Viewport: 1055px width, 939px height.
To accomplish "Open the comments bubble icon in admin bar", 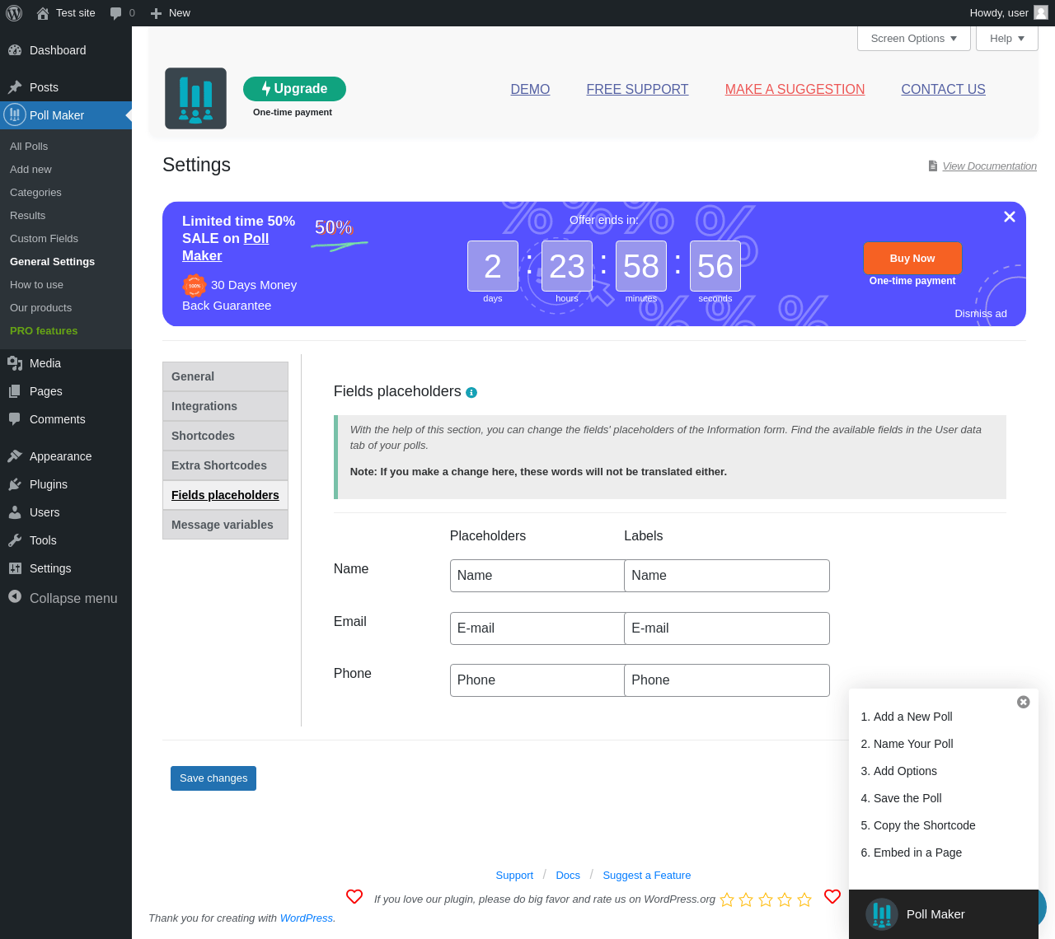I will (x=116, y=13).
